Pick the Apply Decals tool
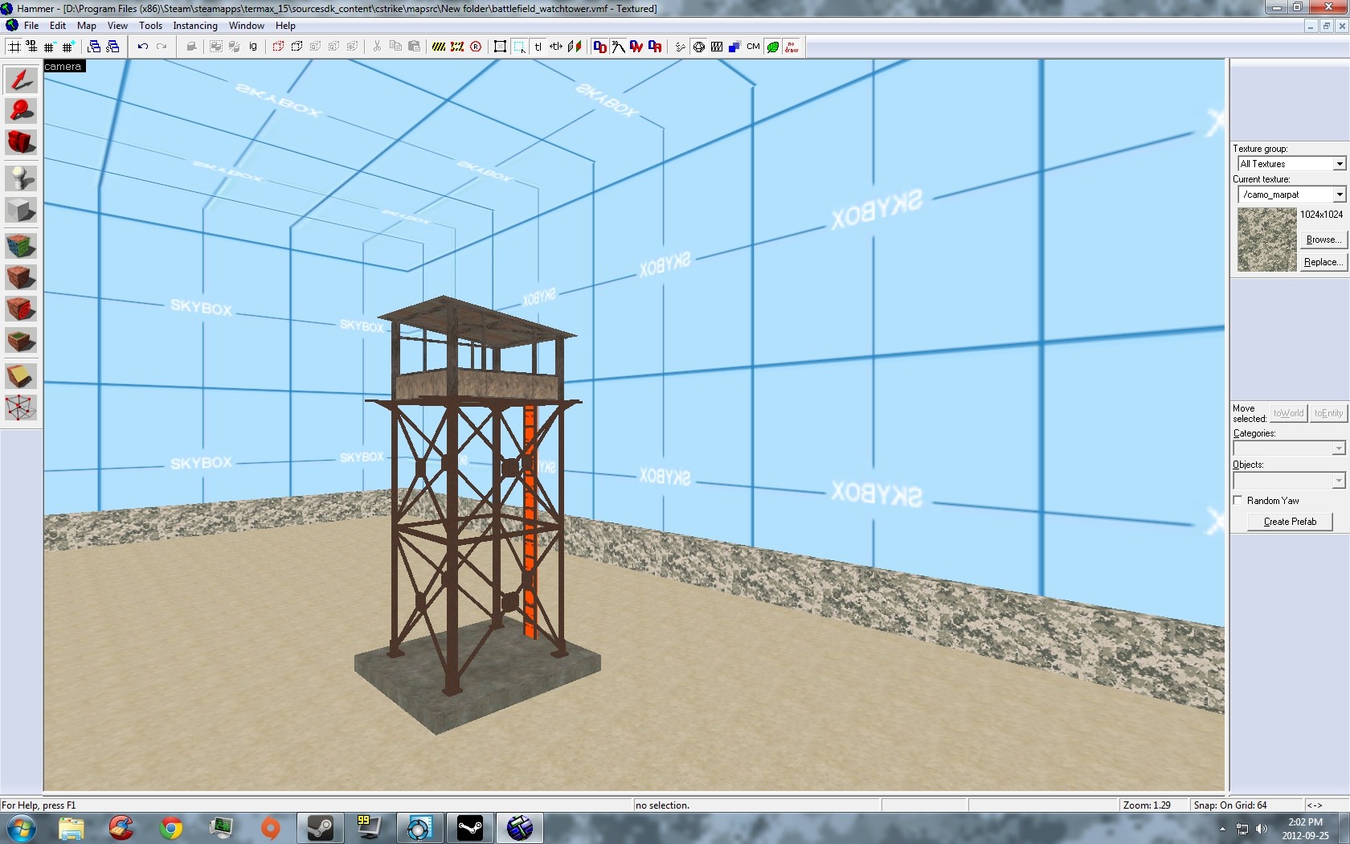Screen dimensions: 1350x844 click(21, 309)
